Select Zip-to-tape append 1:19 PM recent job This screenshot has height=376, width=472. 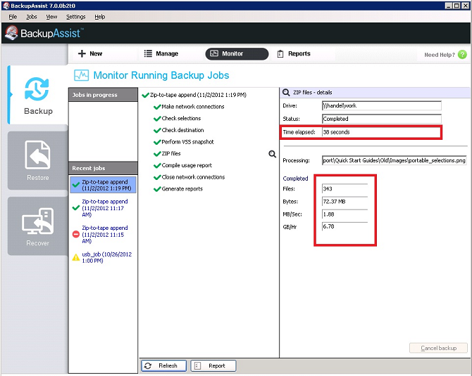point(103,185)
